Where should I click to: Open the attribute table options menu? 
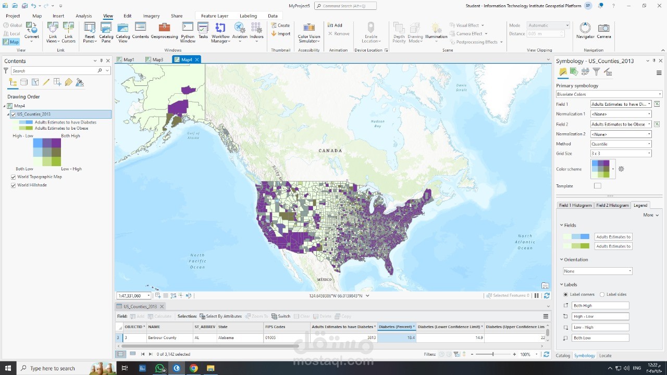[546, 316]
